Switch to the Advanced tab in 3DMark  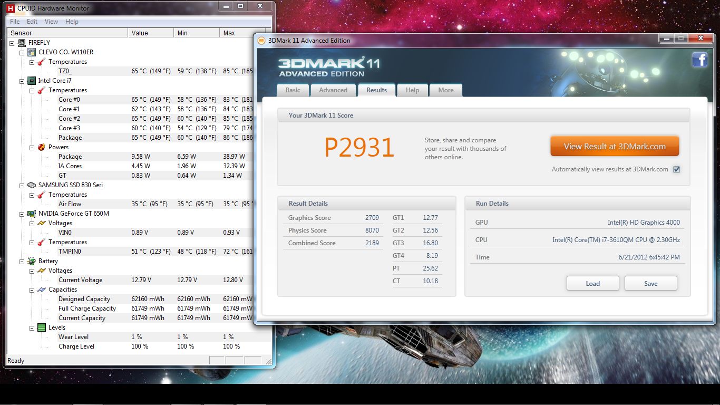334,90
